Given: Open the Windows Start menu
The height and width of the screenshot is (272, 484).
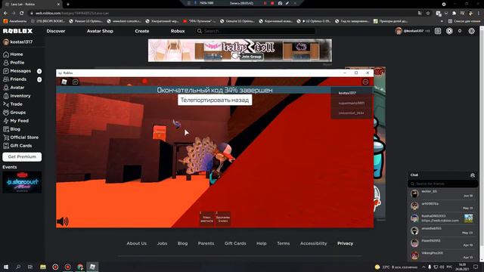Looking at the screenshot, I should (6, 267).
